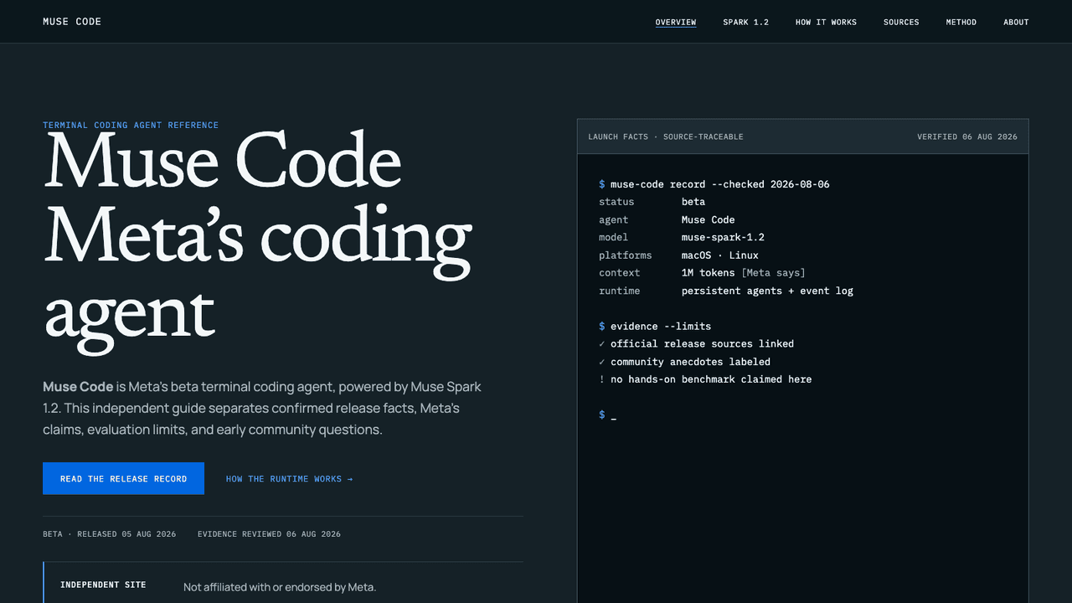Go to Spark 1.2 section
This screenshot has height=603, width=1072.
pos(746,22)
